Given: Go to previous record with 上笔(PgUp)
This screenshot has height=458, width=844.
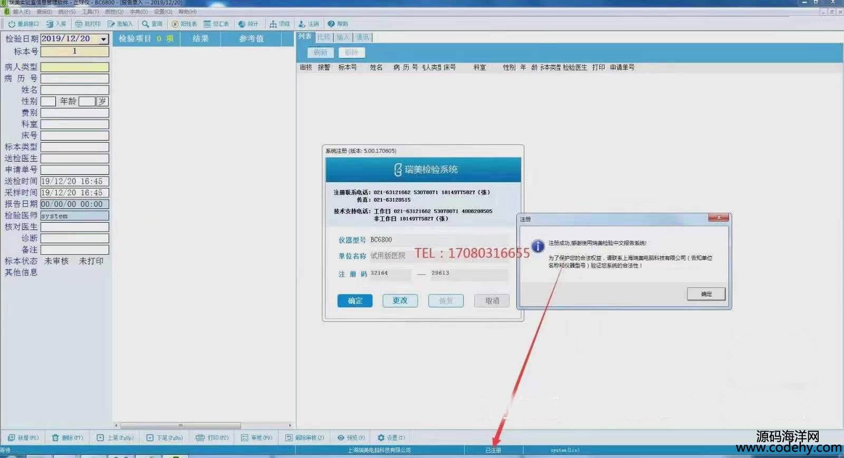Looking at the screenshot, I should [115, 438].
